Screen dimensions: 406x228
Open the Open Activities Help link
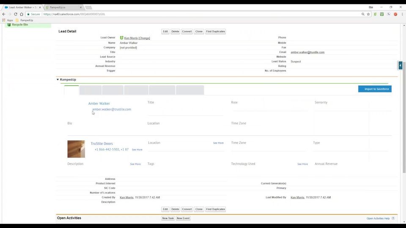378,218
